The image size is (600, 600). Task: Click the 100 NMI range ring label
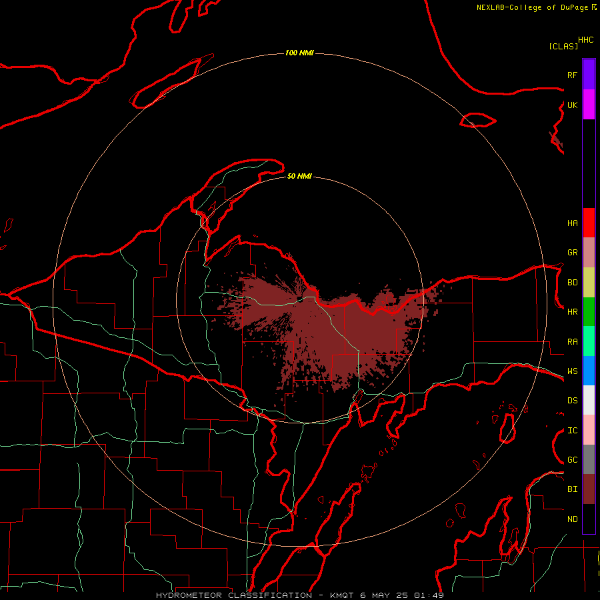pyautogui.click(x=299, y=53)
